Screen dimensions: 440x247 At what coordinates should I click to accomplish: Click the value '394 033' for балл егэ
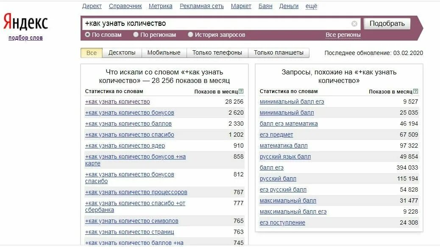[407, 167]
